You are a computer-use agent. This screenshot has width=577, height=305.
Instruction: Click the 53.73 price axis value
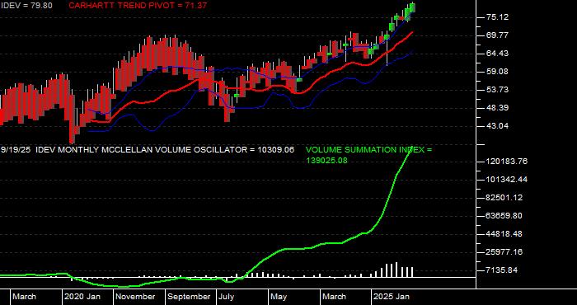pos(498,90)
